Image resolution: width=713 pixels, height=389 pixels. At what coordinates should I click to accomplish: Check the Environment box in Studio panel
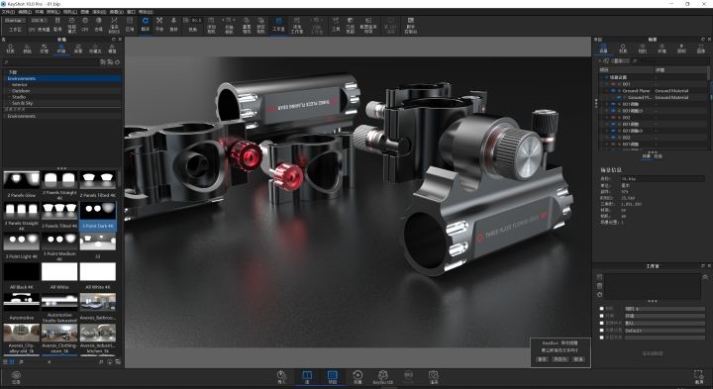[602, 316]
